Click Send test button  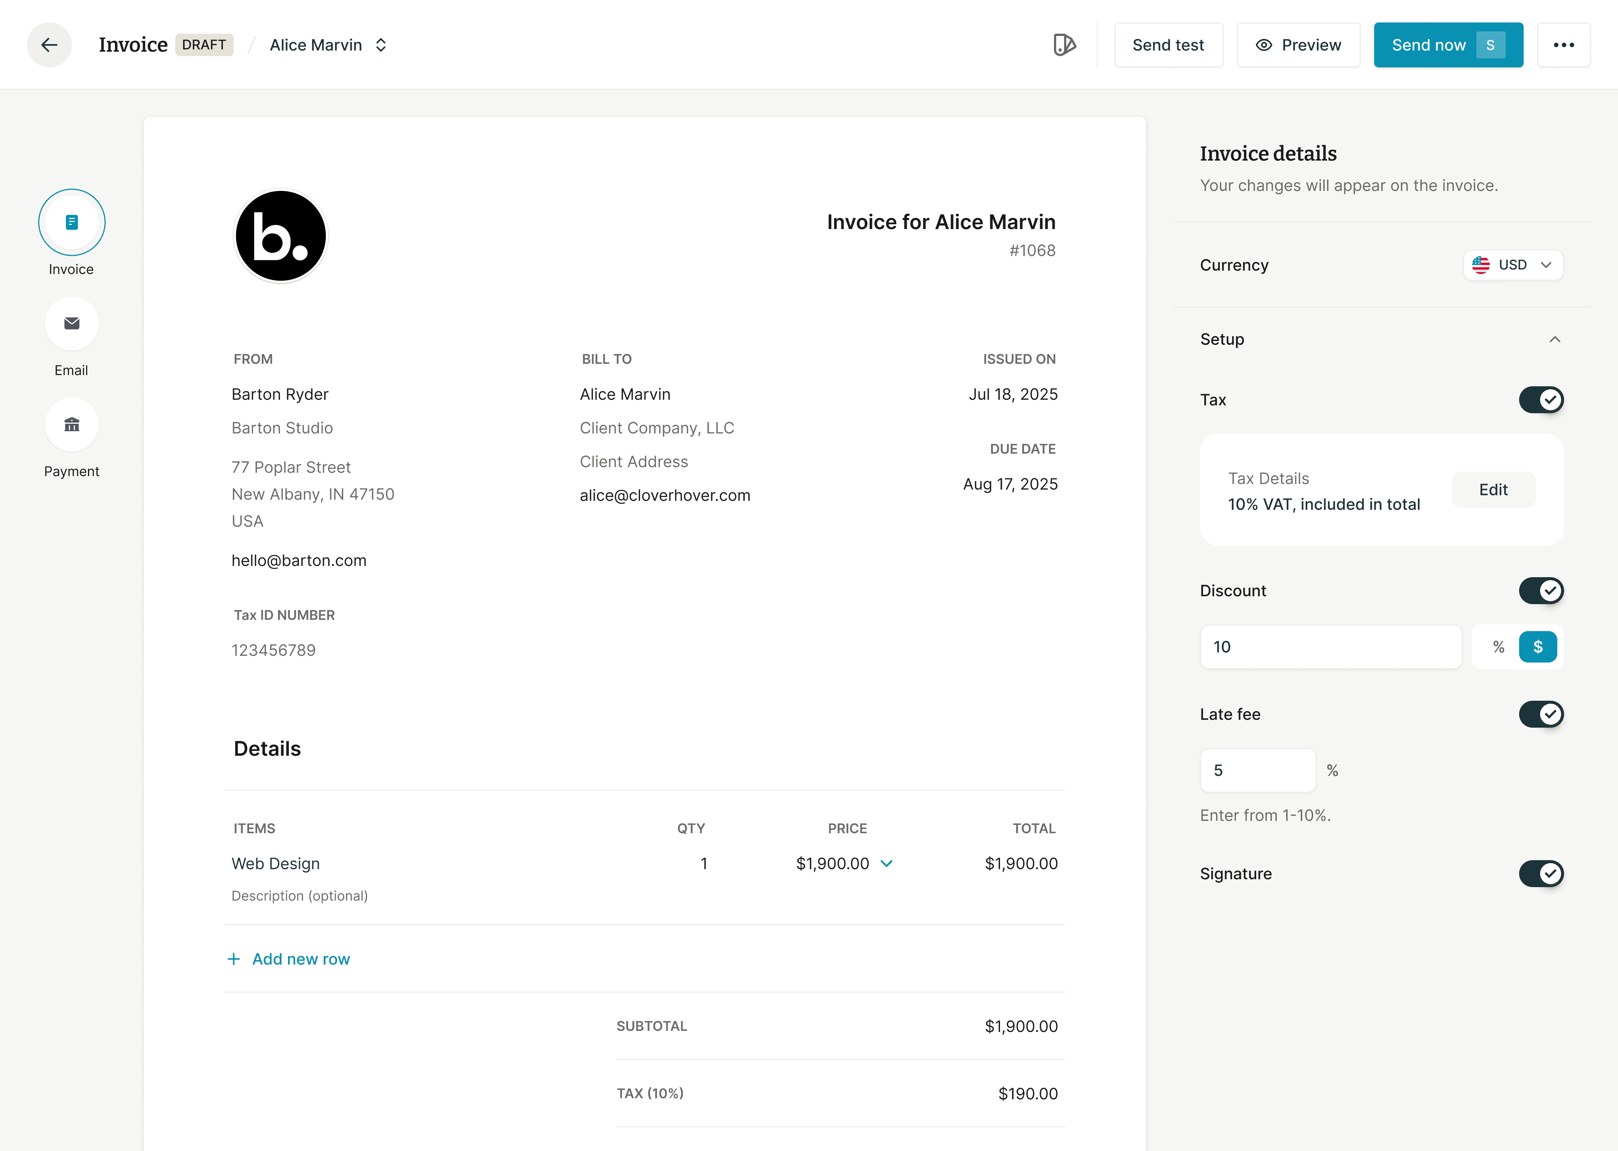(x=1169, y=45)
